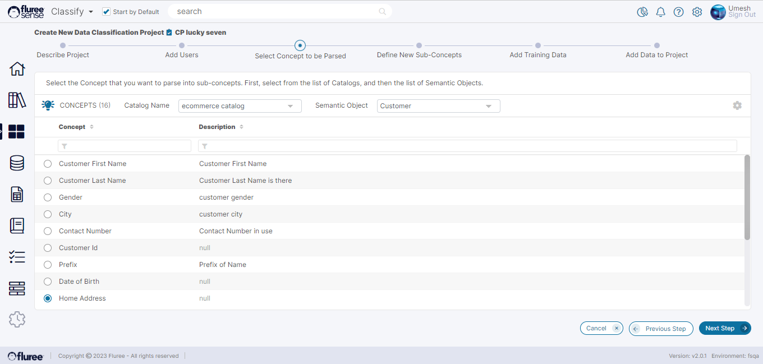Image resolution: width=763 pixels, height=364 pixels.
Task: Click the concepts list vertical scrollbar
Action: 747,197
